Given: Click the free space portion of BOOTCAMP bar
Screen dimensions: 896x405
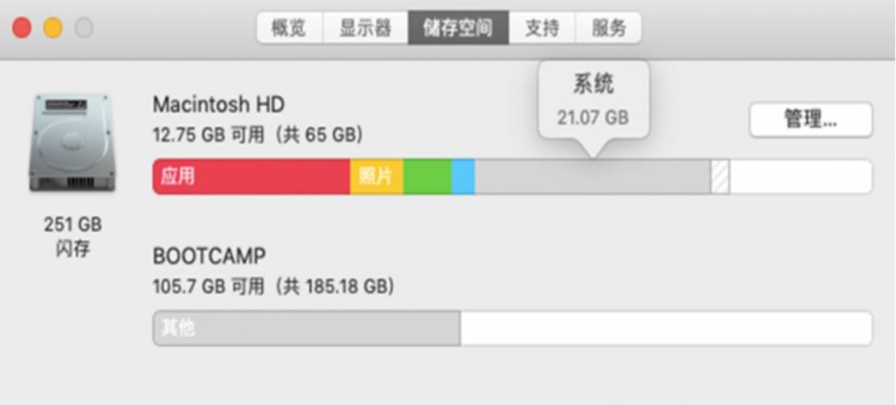Looking at the screenshot, I should point(666,328).
